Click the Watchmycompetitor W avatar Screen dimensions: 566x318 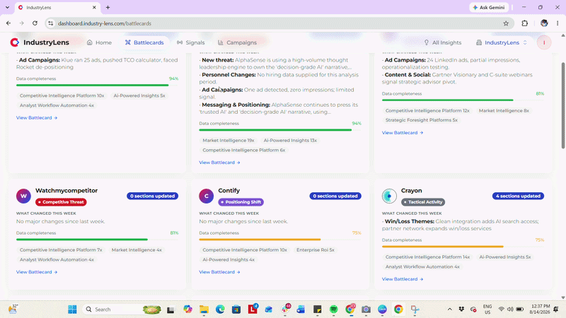pos(23,196)
